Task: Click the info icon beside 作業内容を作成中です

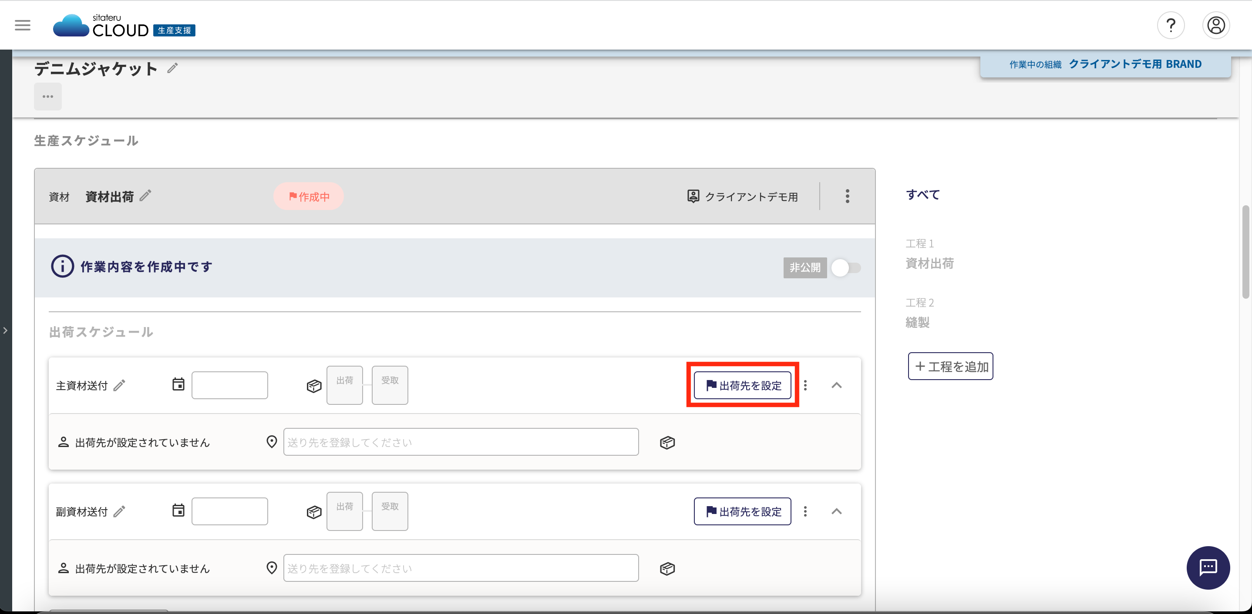Action: 63,267
